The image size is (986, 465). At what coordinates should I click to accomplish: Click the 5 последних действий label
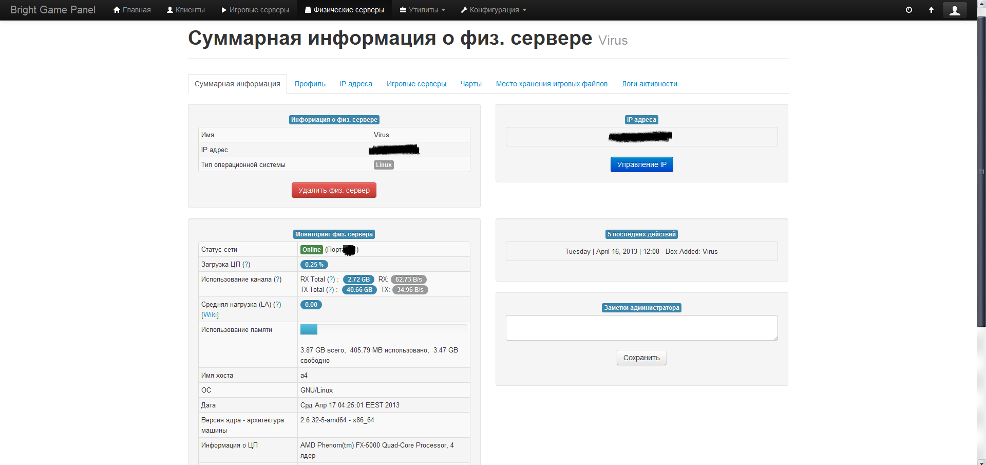tap(642, 234)
